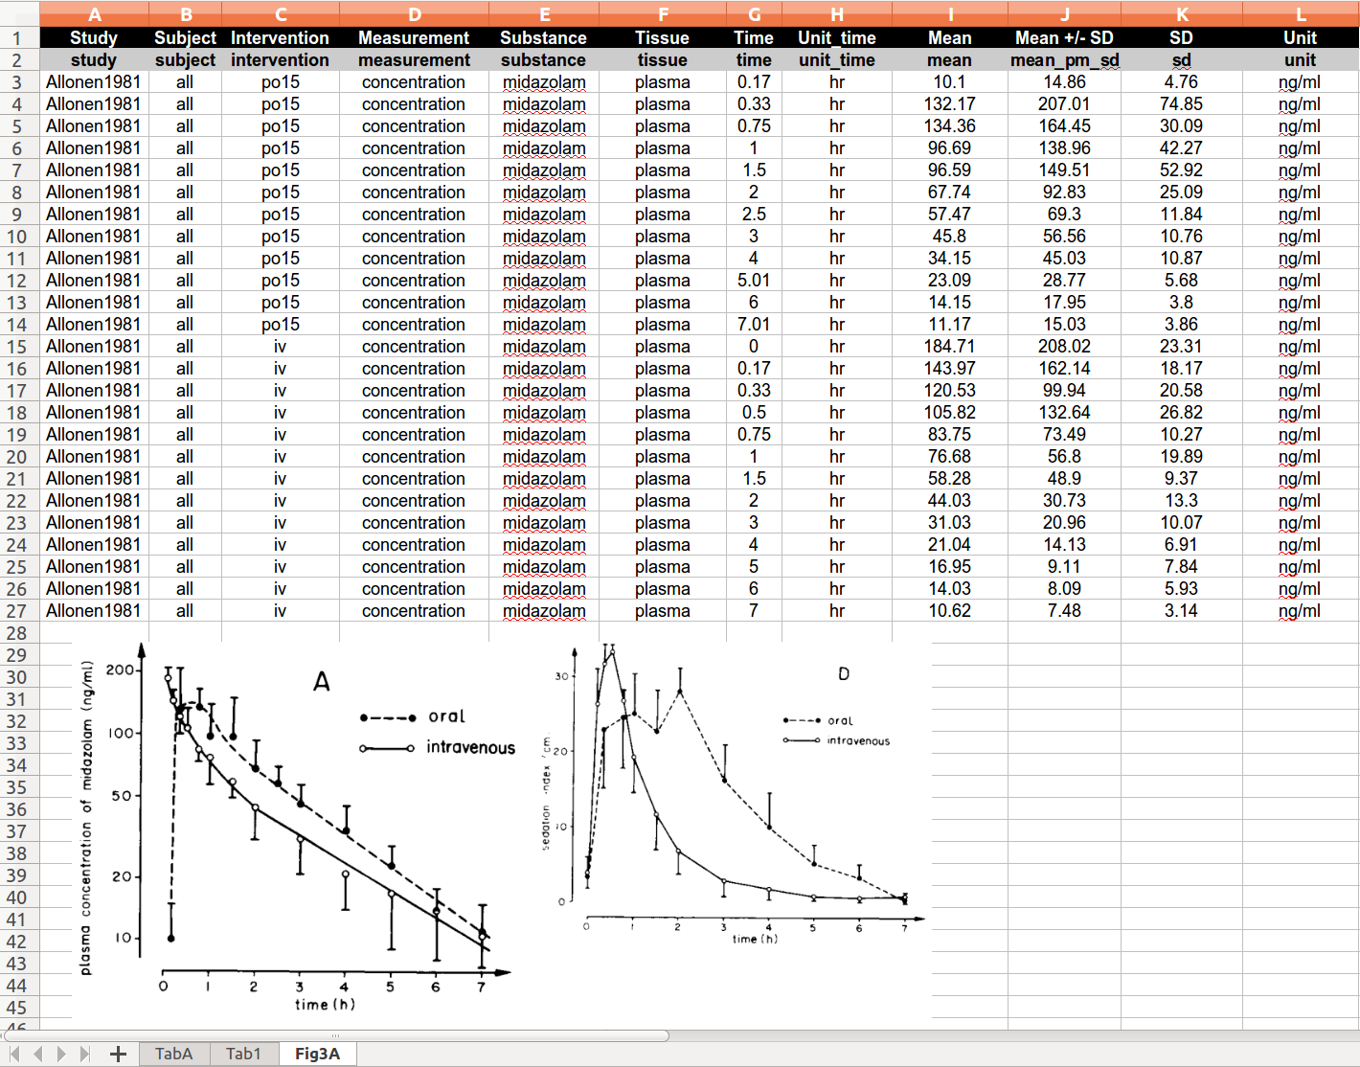Click 'Allonen1981' in row 3
1360x1067 pixels.
[94, 82]
